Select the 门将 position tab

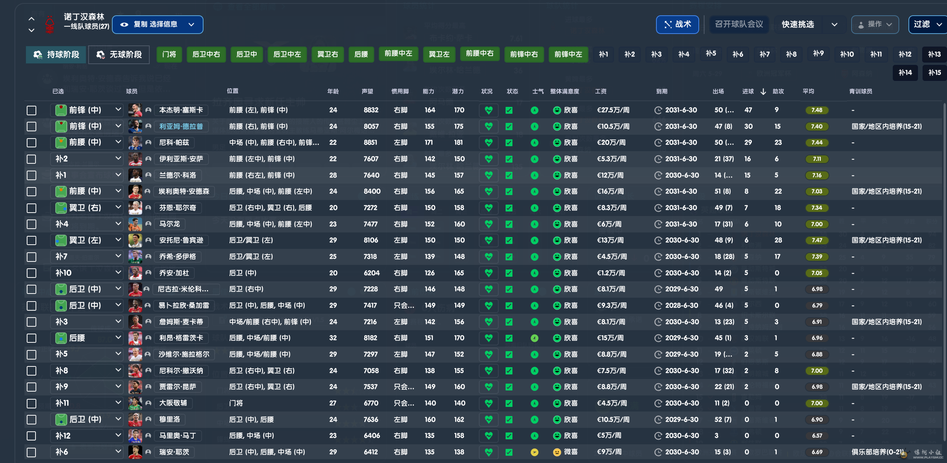tap(169, 55)
